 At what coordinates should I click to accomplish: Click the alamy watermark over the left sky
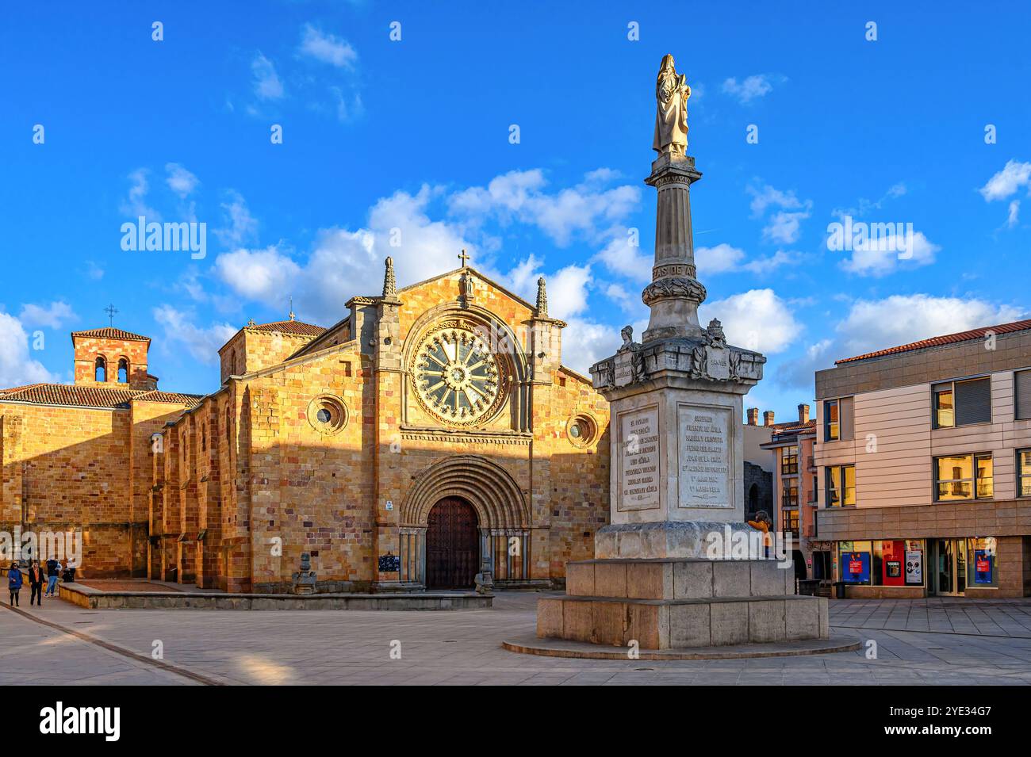click(x=163, y=237)
